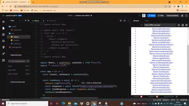This screenshot has width=189, height=106.
Task: Open the Live collaboration people icon
Action: click(x=3, y=60)
